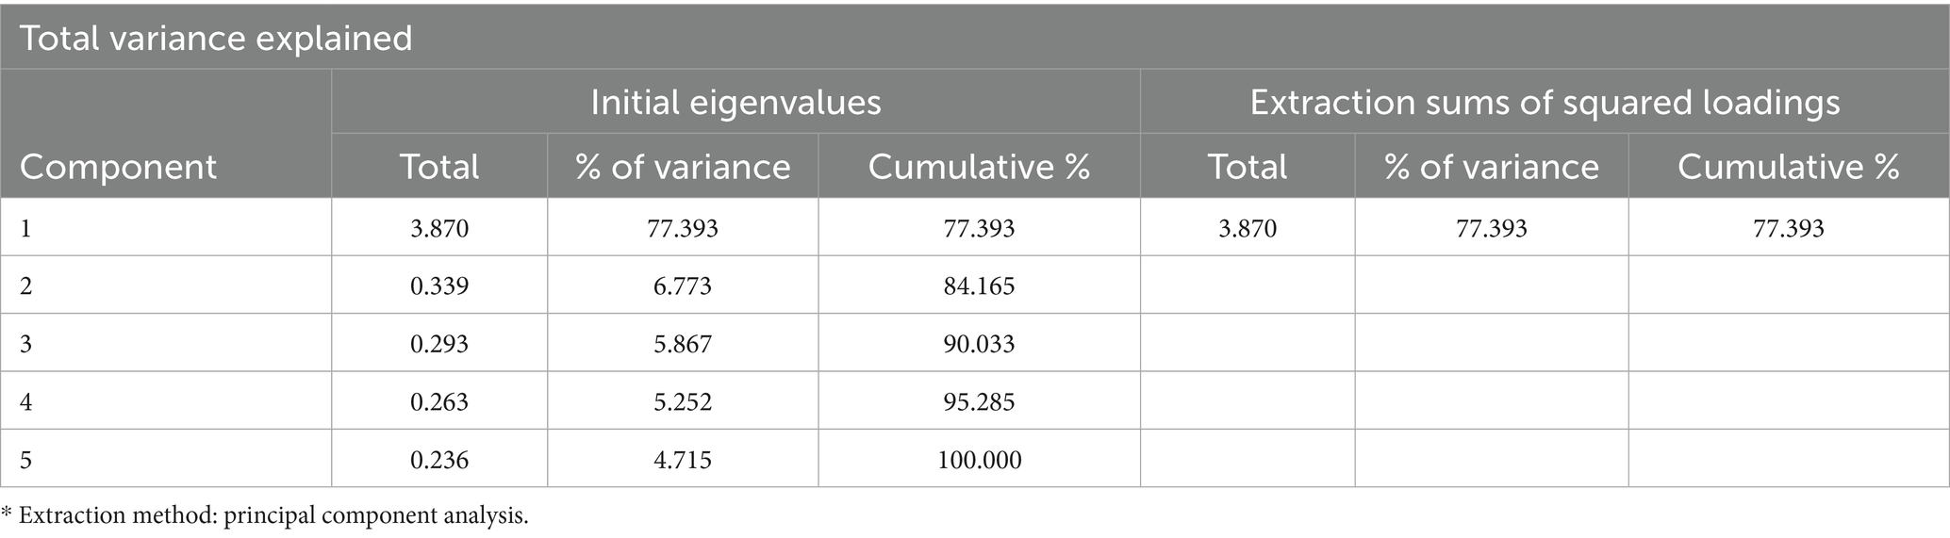Click the "Total variance explained" table title
Viewport: 1950px width, 538px height.
[216, 39]
